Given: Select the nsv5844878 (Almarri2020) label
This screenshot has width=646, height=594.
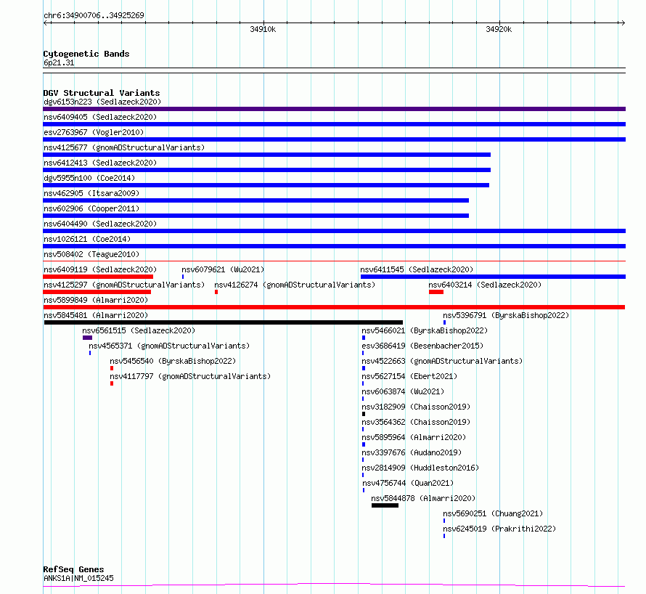Looking at the screenshot, I should pos(423,498).
